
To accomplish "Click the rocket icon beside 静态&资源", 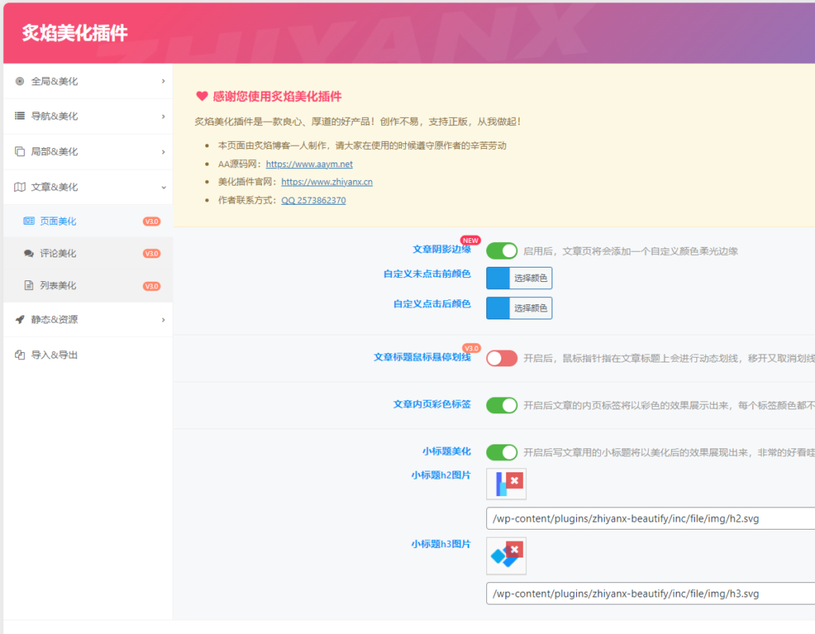I will pyautogui.click(x=20, y=319).
